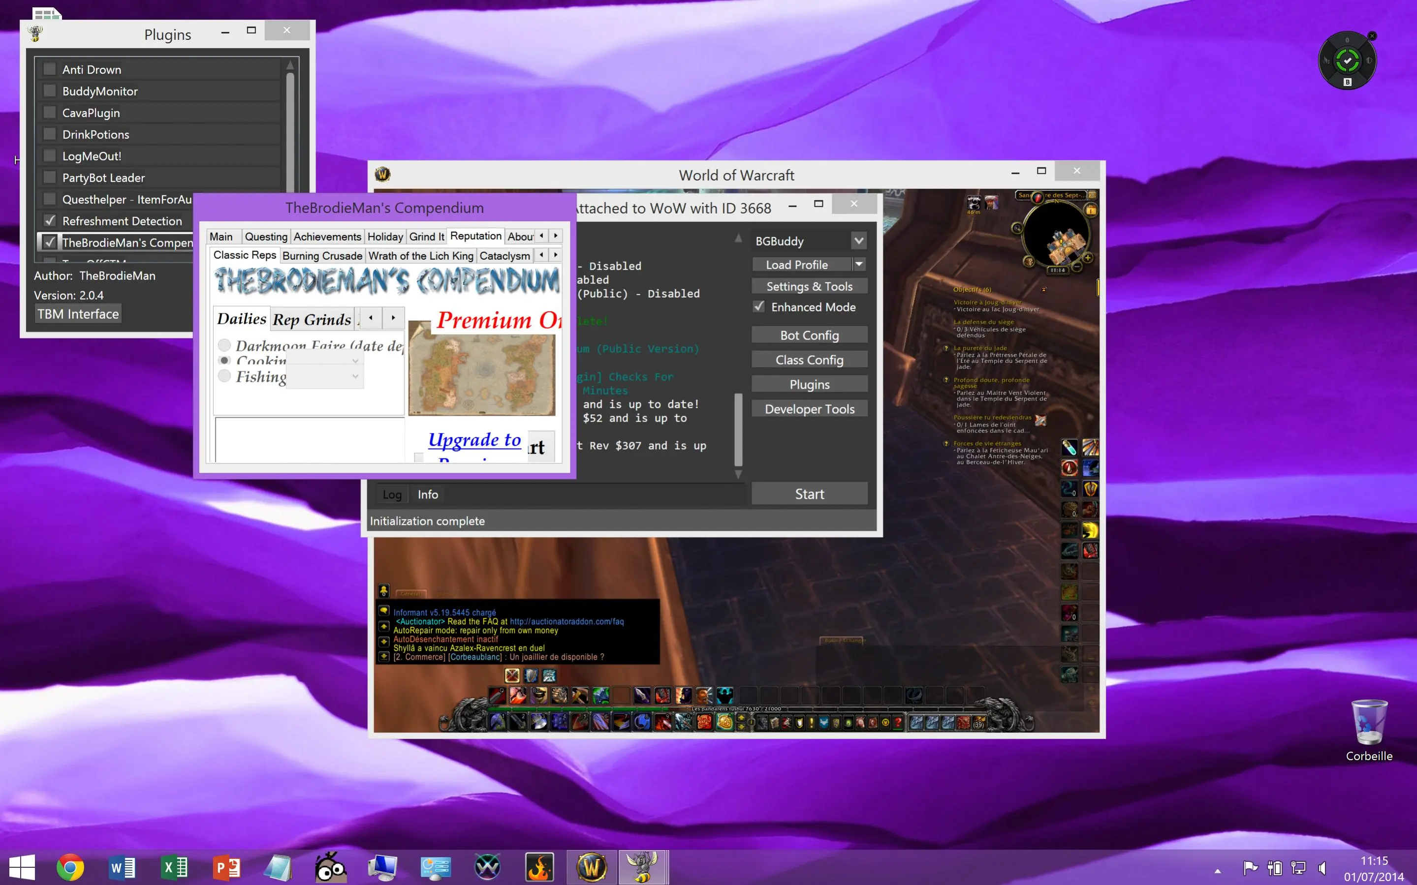
Task: Expand the Load Profile dropdown arrow
Action: coord(859,265)
